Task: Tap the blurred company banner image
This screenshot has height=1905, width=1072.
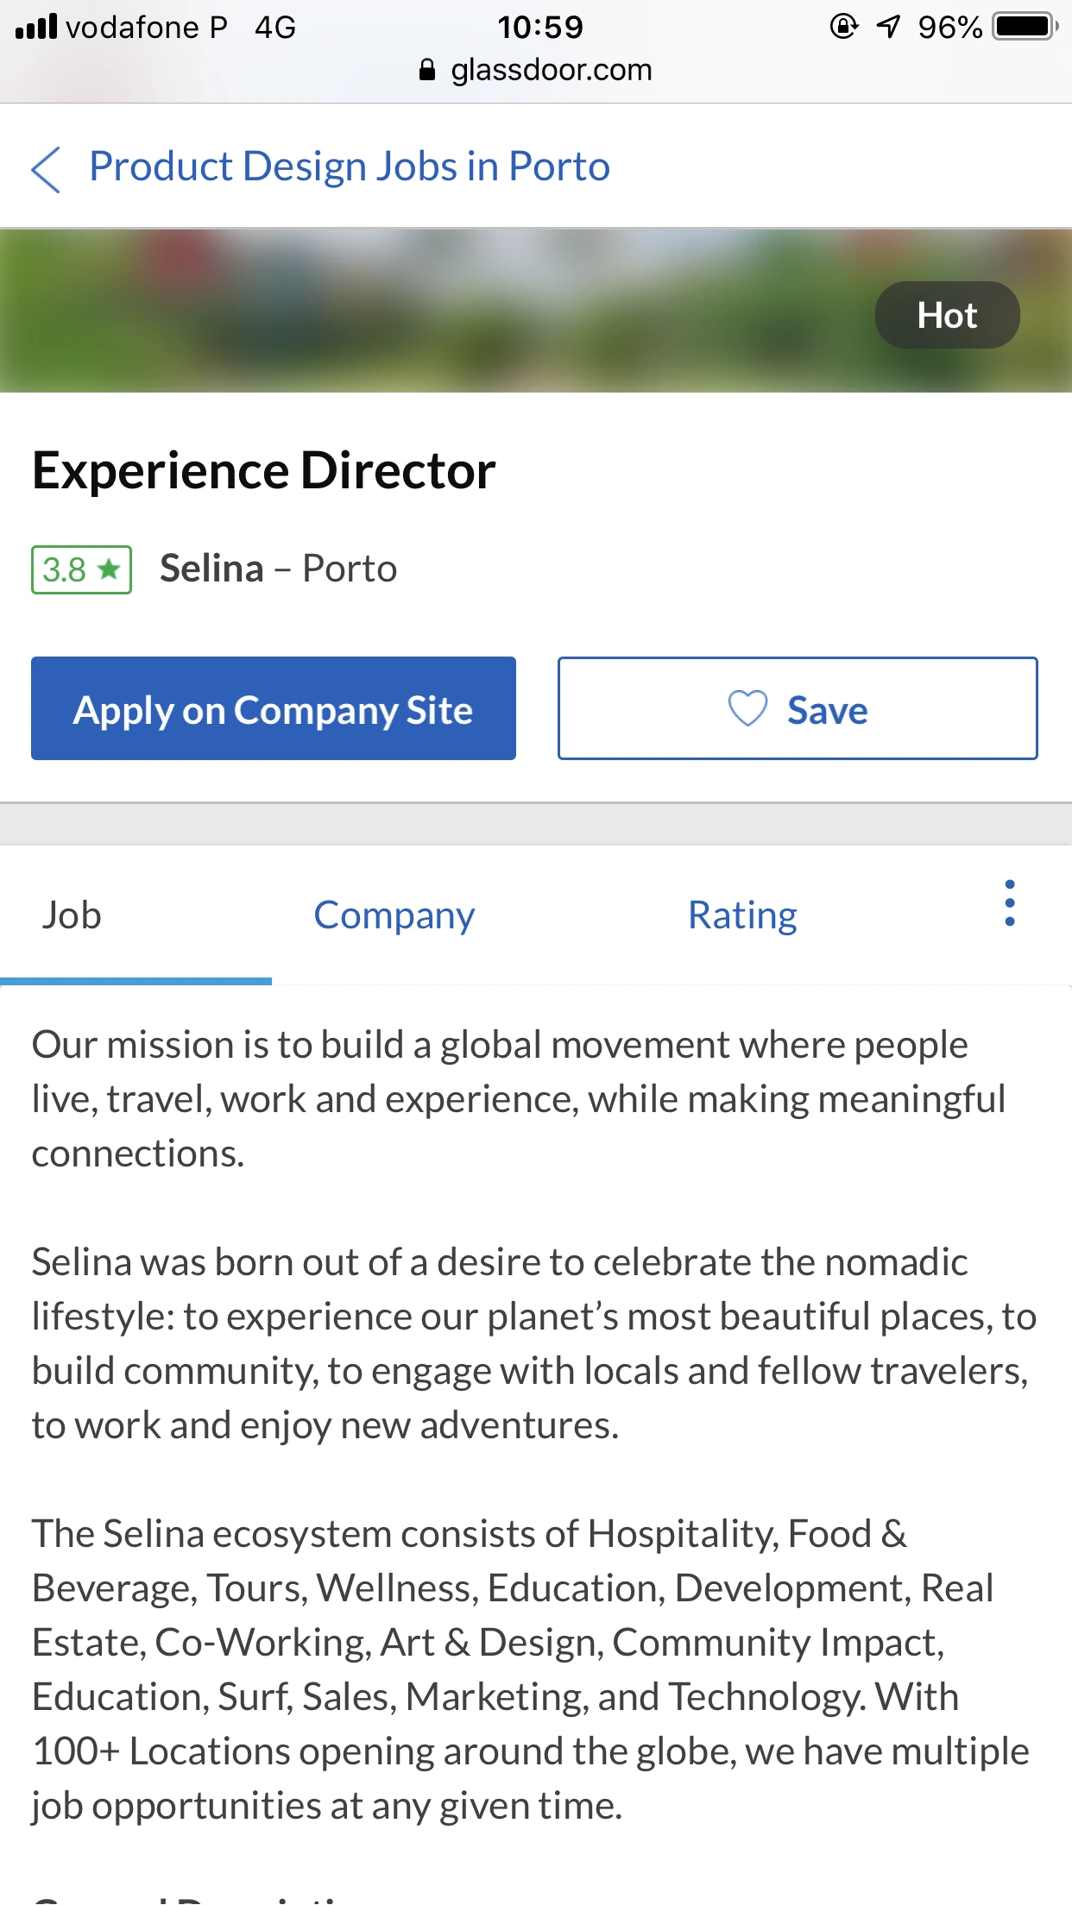Action: (432, 311)
